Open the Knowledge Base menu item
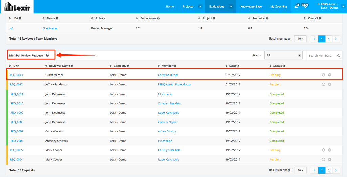The height and width of the screenshot is (177, 347). [251, 7]
